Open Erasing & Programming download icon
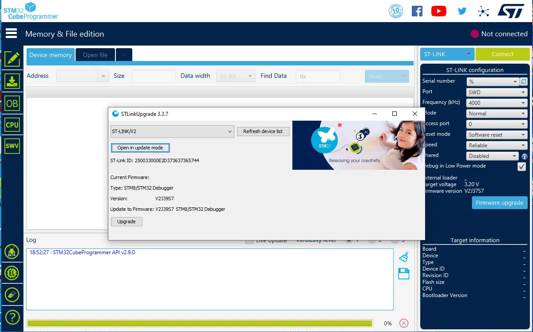The height and width of the screenshot is (332, 533). [12, 81]
